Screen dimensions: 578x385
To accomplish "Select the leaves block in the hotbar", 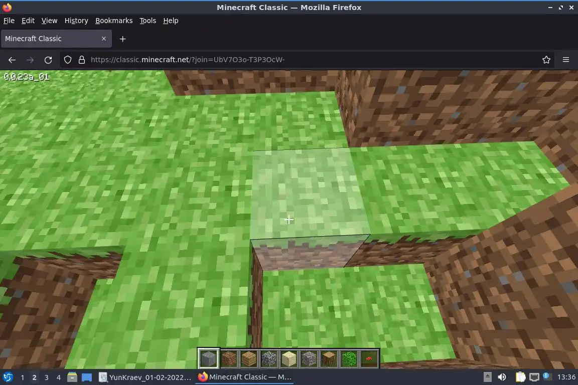I will click(349, 358).
